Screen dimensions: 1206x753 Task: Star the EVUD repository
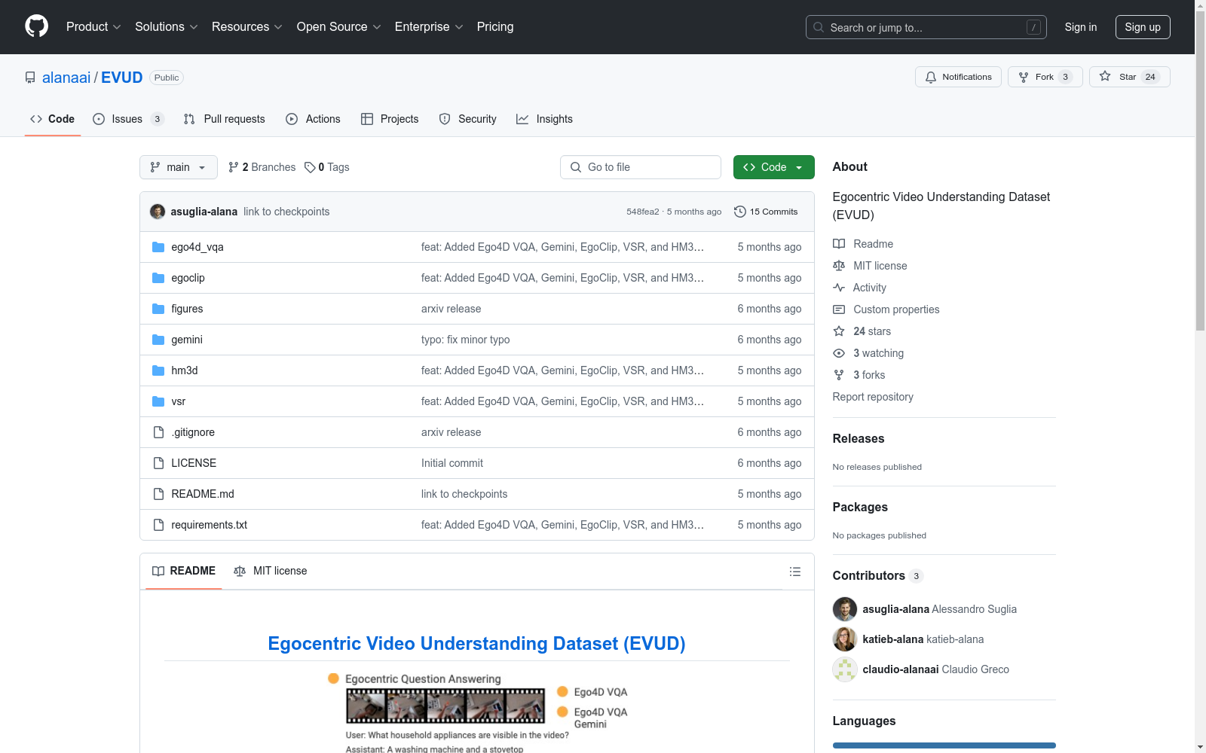(x=1129, y=77)
